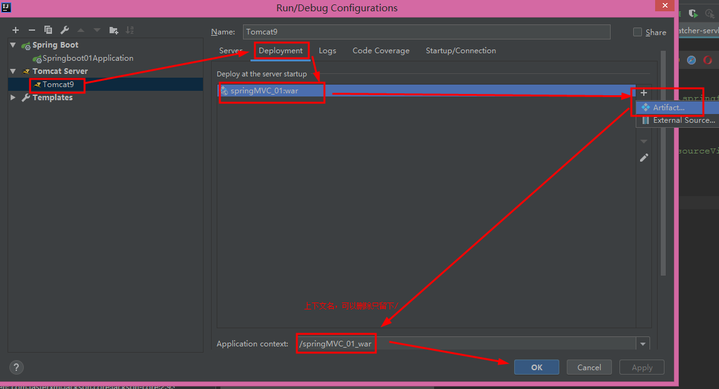Image resolution: width=719 pixels, height=389 pixels.
Task: Click the pencil edit artifact icon
Action: click(x=644, y=158)
